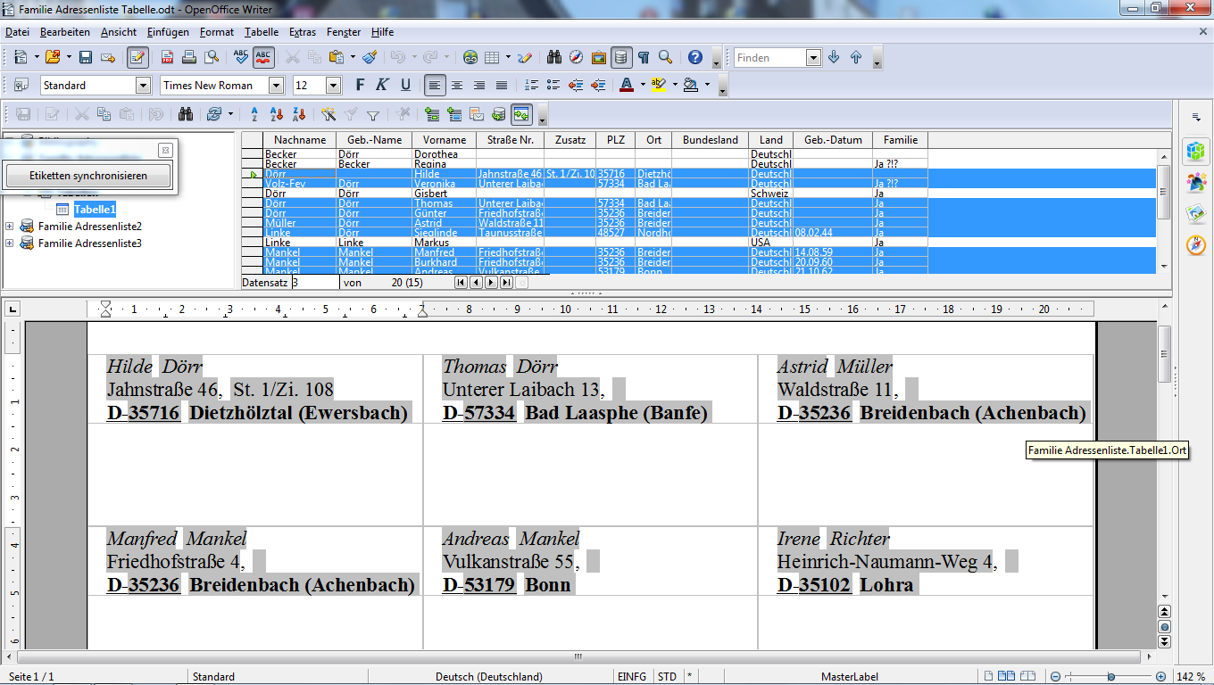
Task: Toggle nonprinting characters pilcrow button
Action: click(x=643, y=57)
